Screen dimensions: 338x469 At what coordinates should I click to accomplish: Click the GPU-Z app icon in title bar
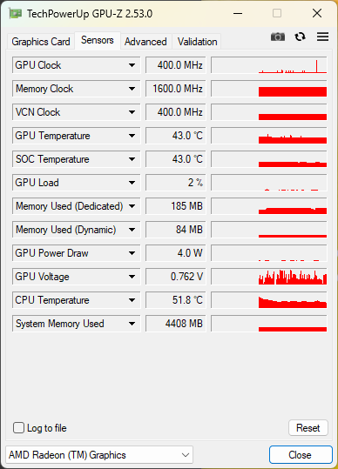click(16, 14)
